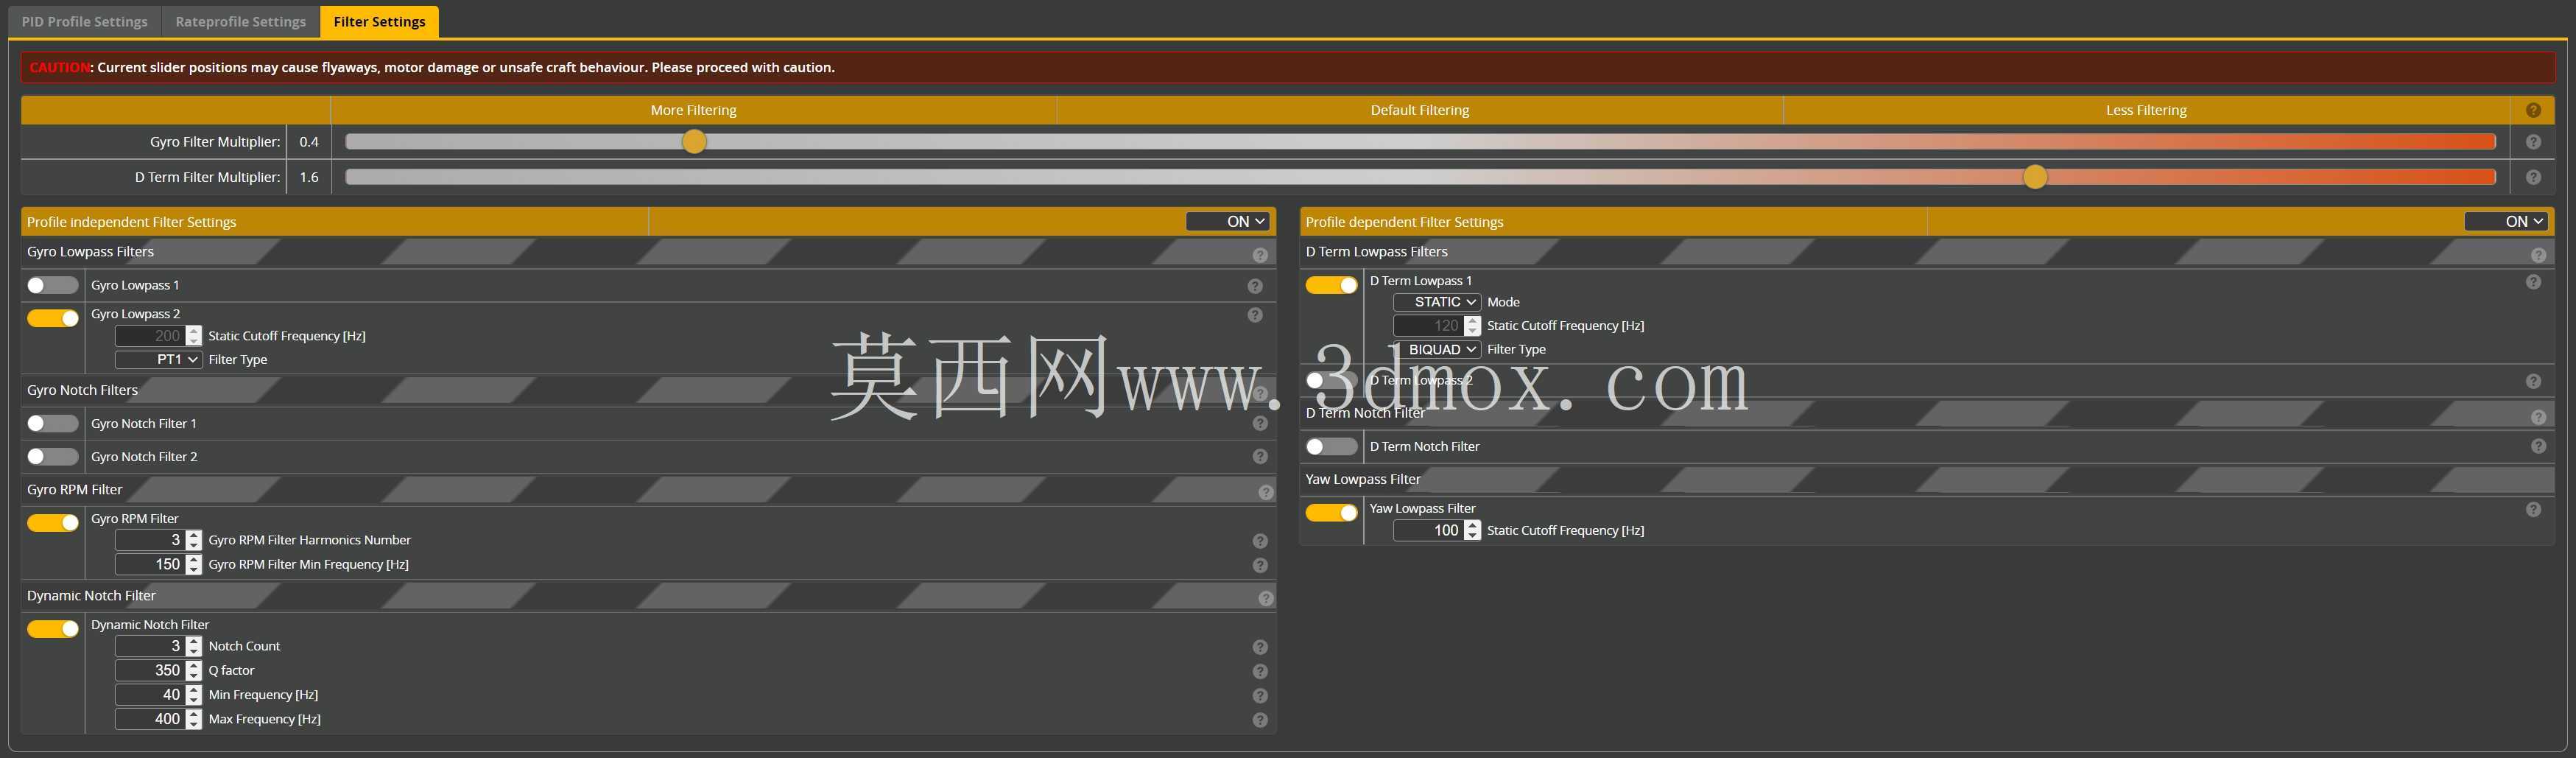The height and width of the screenshot is (758, 2576).
Task: Click the D Term Filter Multiplier slider handle
Action: 2035,177
